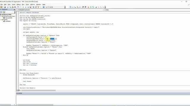Click the Immediate window title bar
Viewport: 190px width, 106px height.
103,93
